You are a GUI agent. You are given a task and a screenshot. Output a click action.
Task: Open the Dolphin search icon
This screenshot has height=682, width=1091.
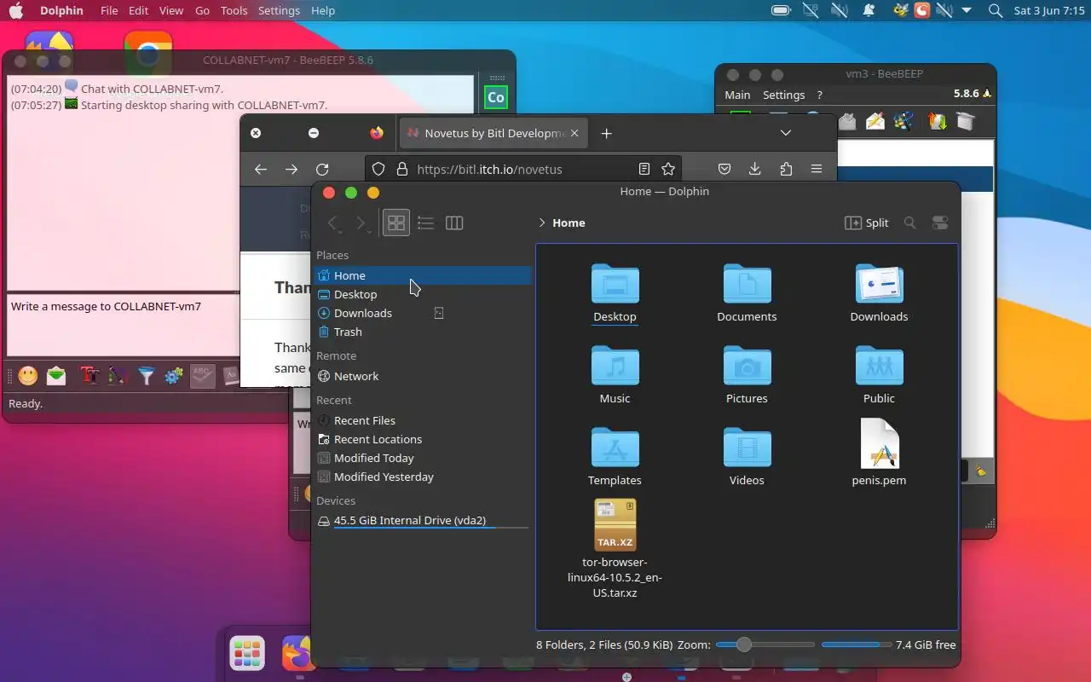click(909, 223)
